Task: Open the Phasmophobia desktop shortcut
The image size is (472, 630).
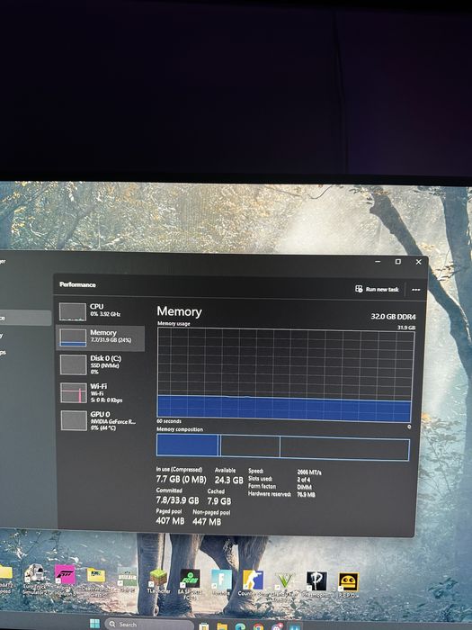Action: [x=316, y=585]
